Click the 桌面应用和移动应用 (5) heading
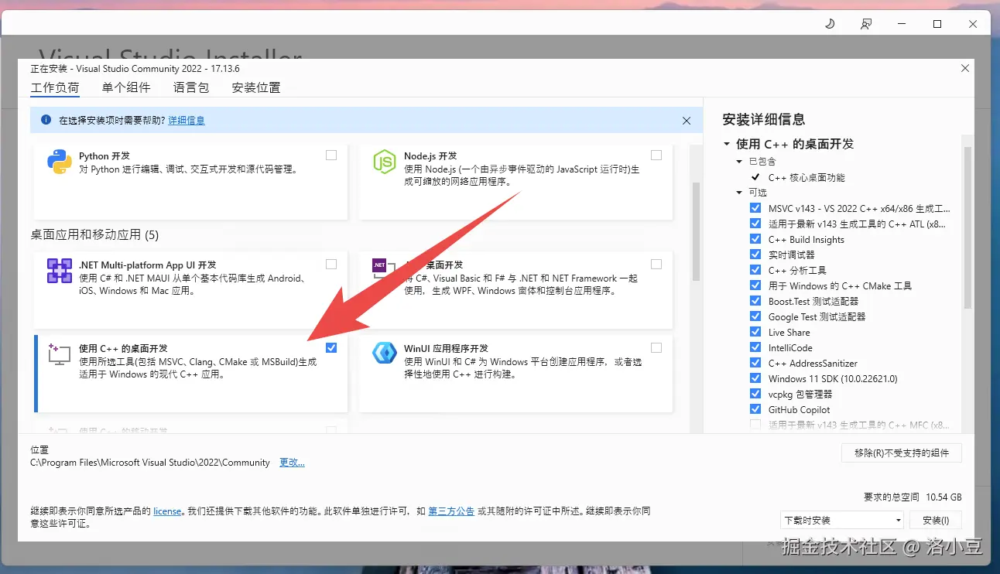The image size is (1000, 574). point(94,234)
